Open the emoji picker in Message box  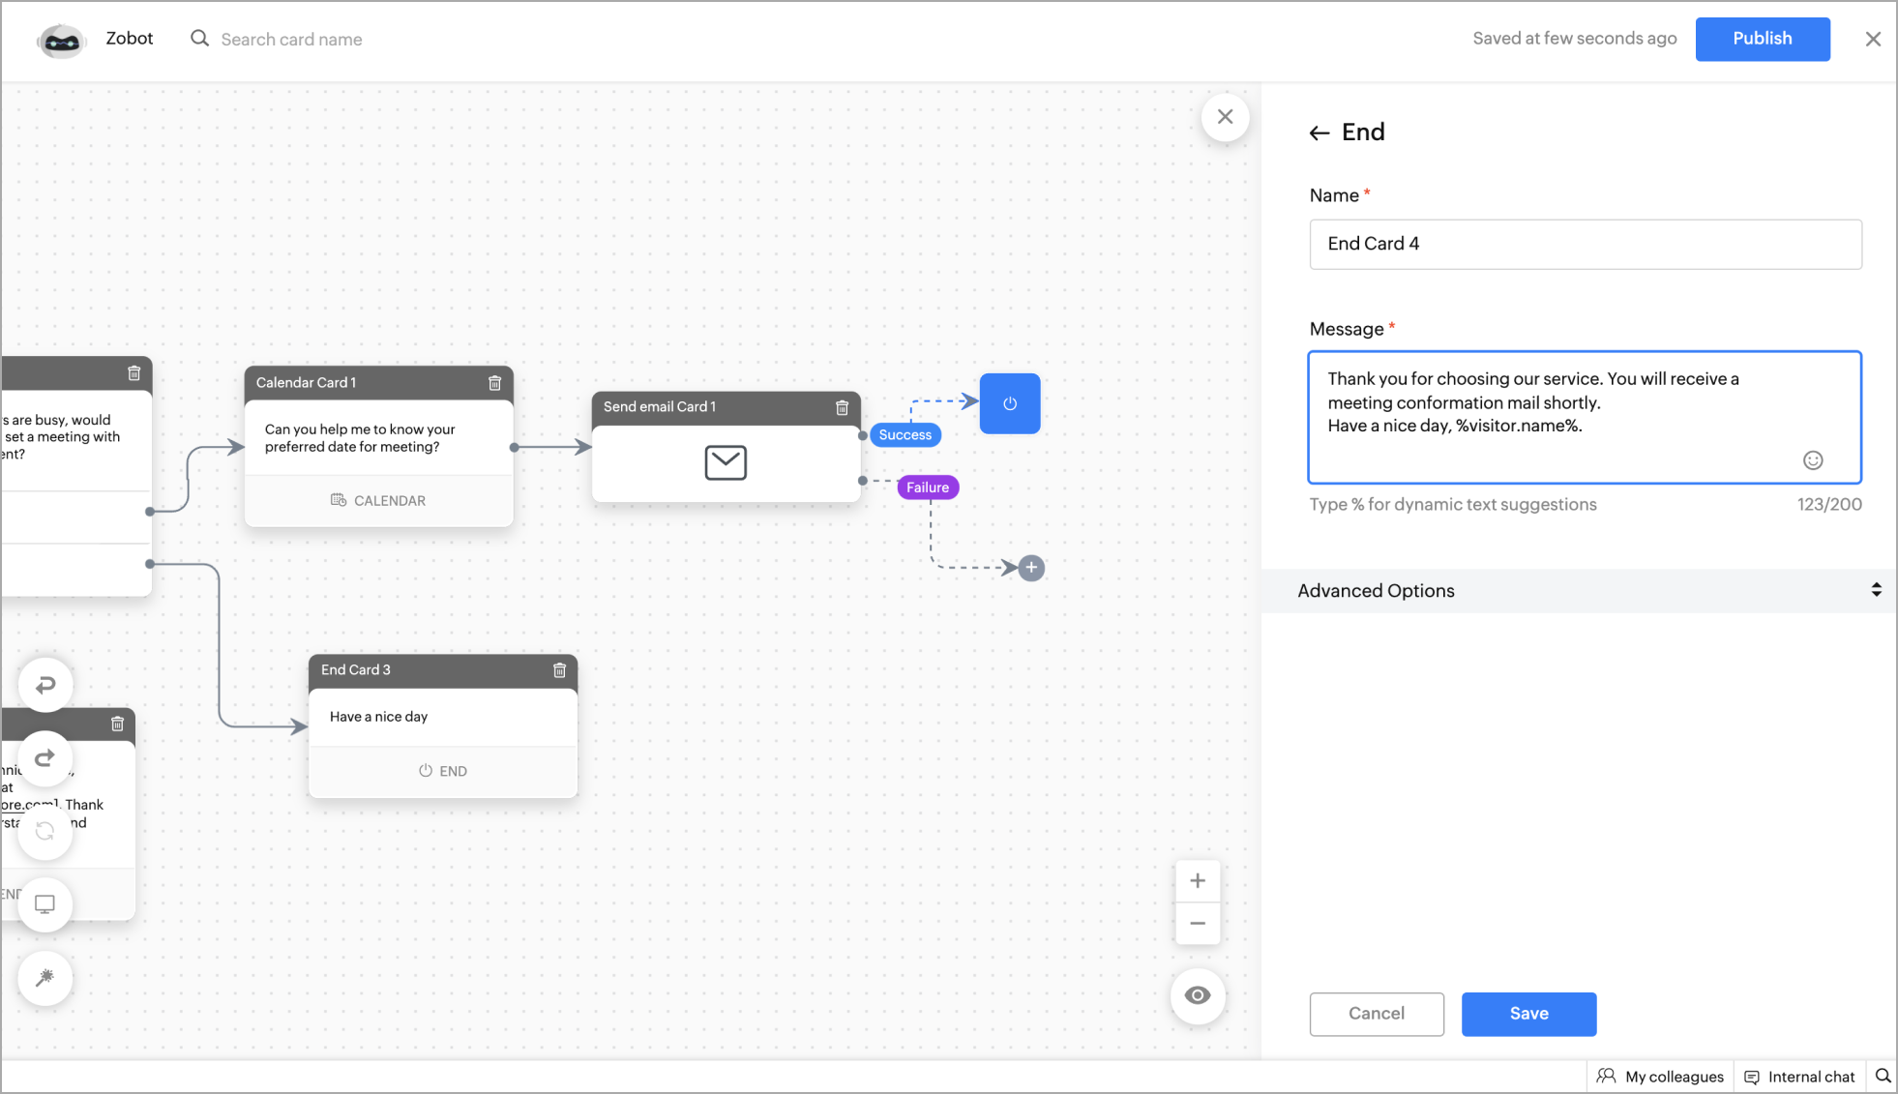click(x=1813, y=460)
